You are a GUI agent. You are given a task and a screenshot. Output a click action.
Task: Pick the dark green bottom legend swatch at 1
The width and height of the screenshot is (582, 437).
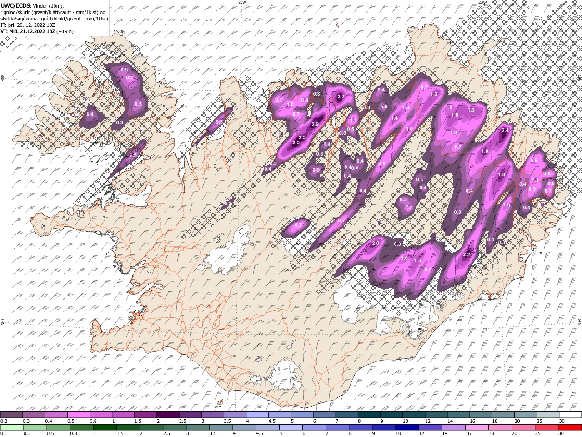tap(105, 427)
